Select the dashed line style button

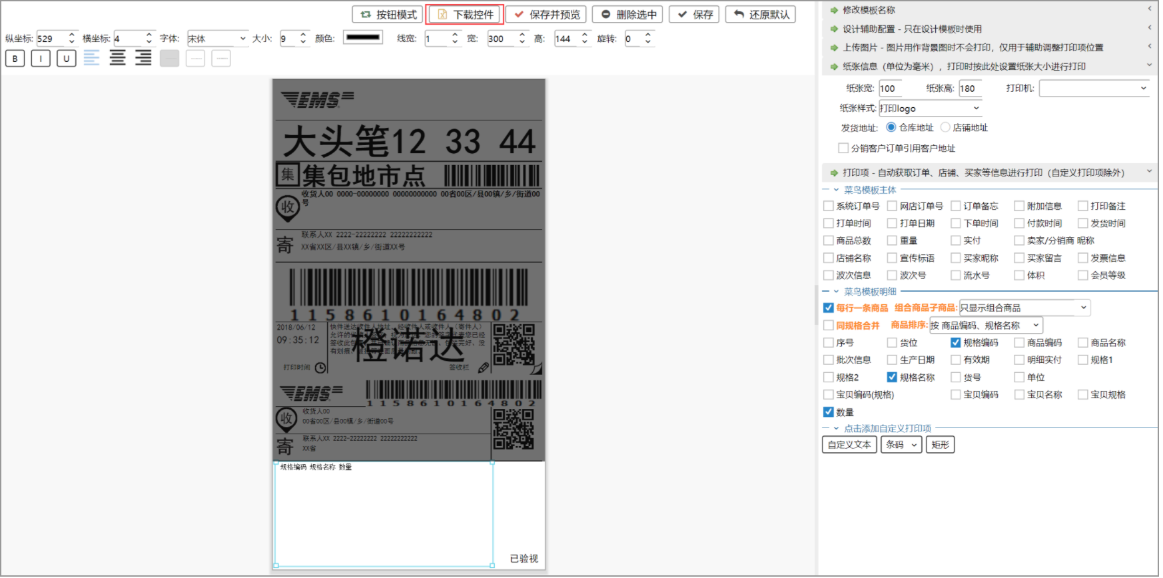[x=195, y=59]
